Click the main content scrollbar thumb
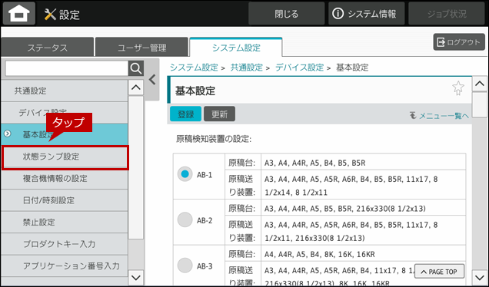The width and height of the screenshot is (489, 287). coord(480,104)
